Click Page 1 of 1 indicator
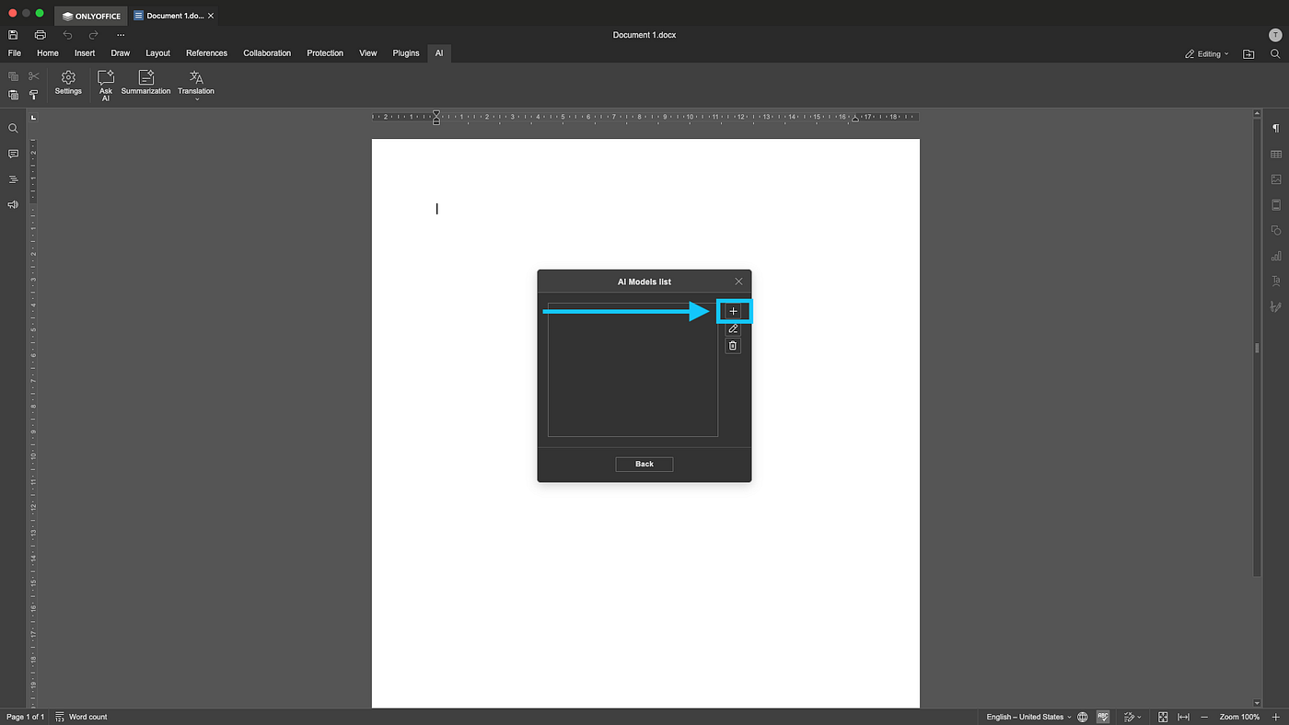The image size is (1289, 725). (25, 717)
